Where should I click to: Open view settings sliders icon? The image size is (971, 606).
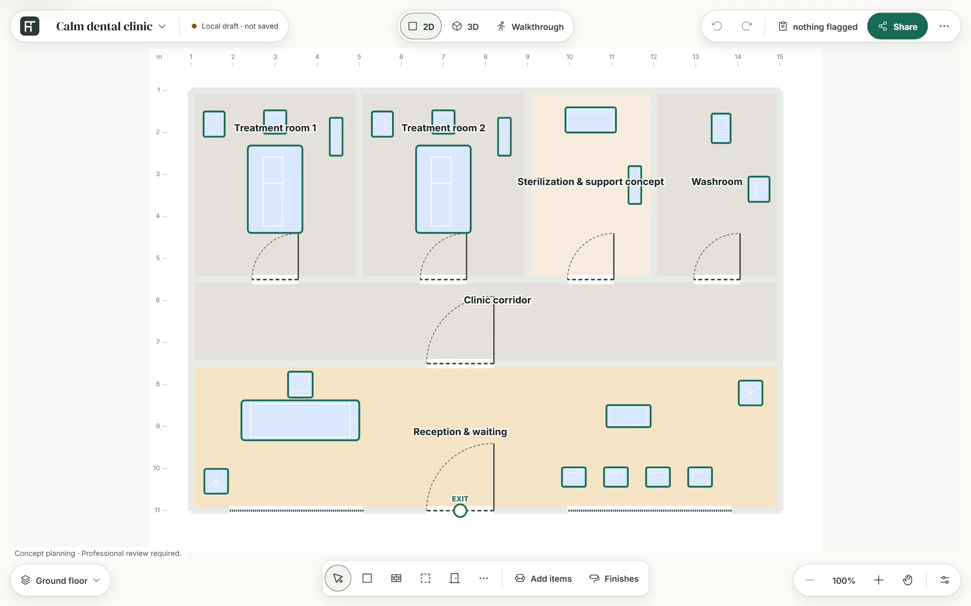pos(945,580)
